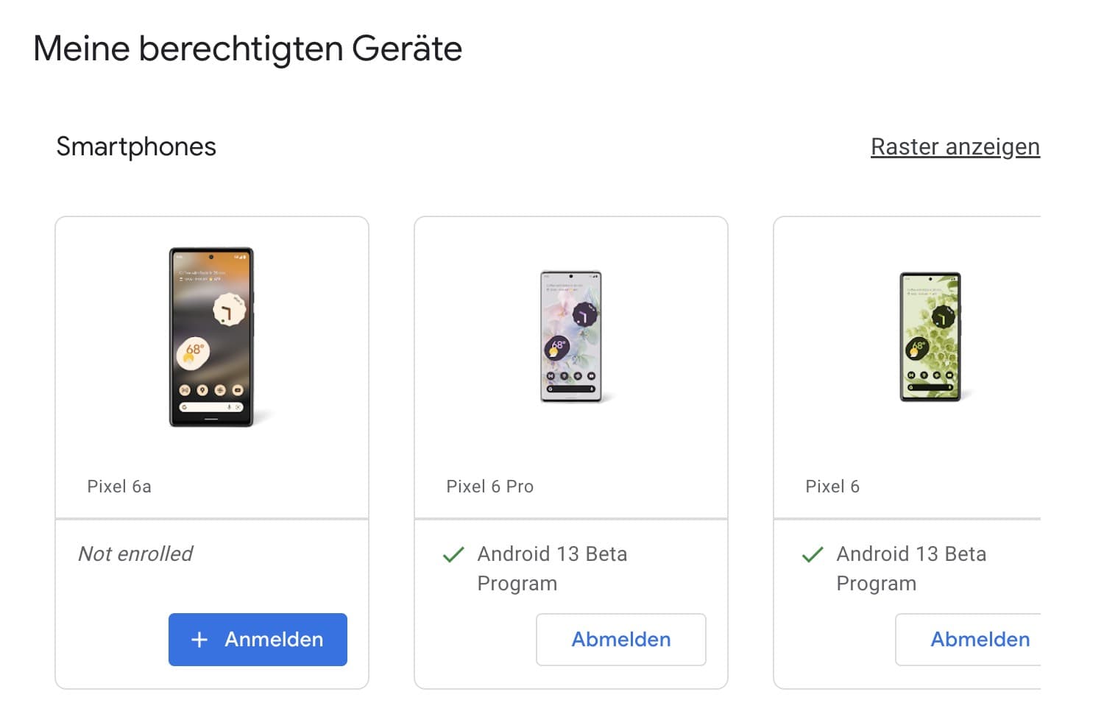Click Android 13 Beta Program under Pixel 6
The height and width of the screenshot is (714, 1104).
point(911,568)
